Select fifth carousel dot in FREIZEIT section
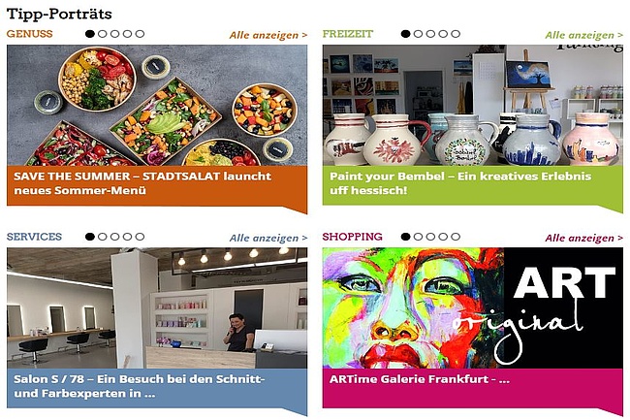630x420 pixels. [456, 34]
